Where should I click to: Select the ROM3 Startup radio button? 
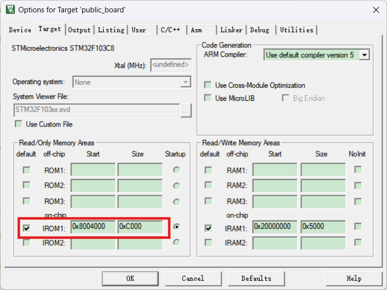click(176, 202)
